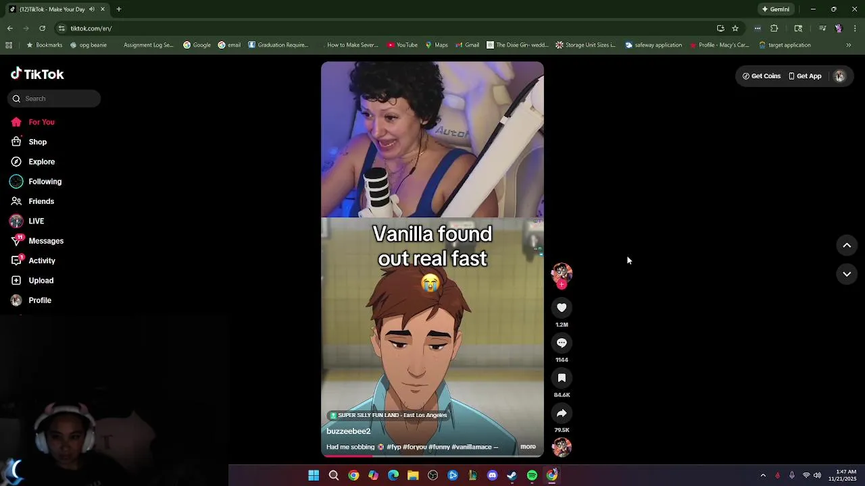Open Microsoft Edge from the taskbar
This screenshot has width=865, height=486.
393,476
